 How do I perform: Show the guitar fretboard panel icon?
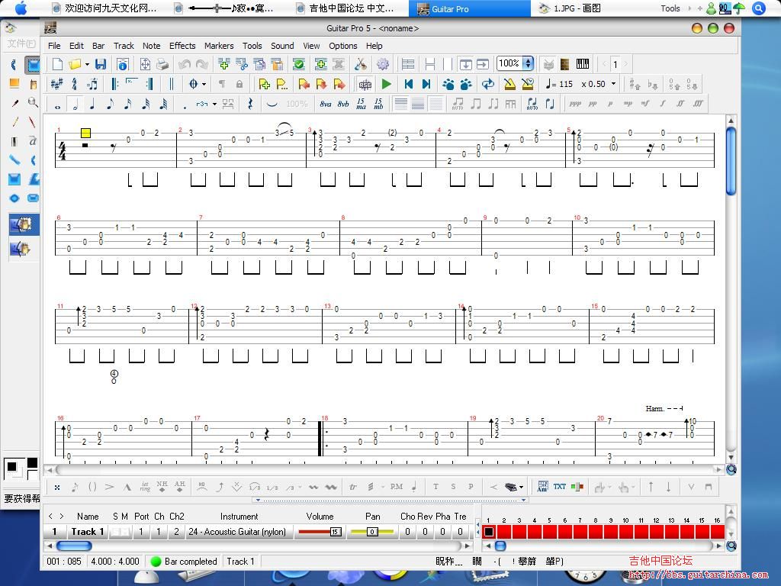pos(565,64)
